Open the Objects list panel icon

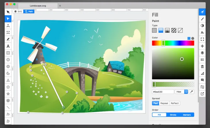(x=202, y=60)
